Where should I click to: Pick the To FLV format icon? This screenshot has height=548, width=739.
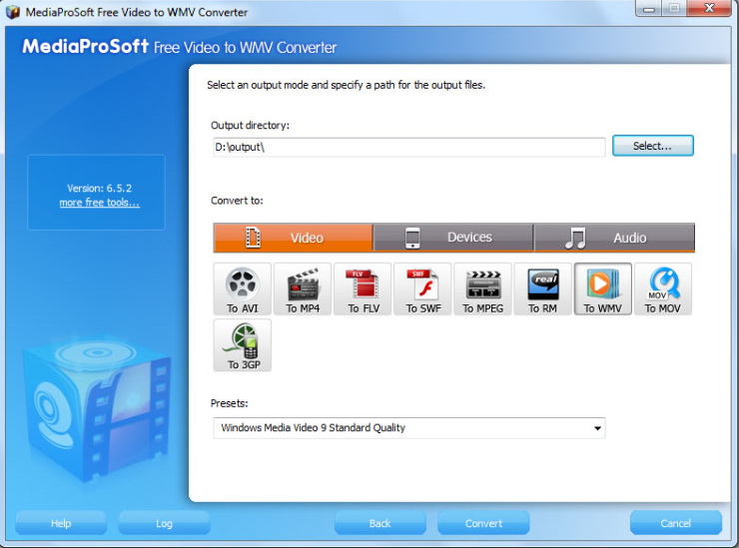(x=363, y=288)
